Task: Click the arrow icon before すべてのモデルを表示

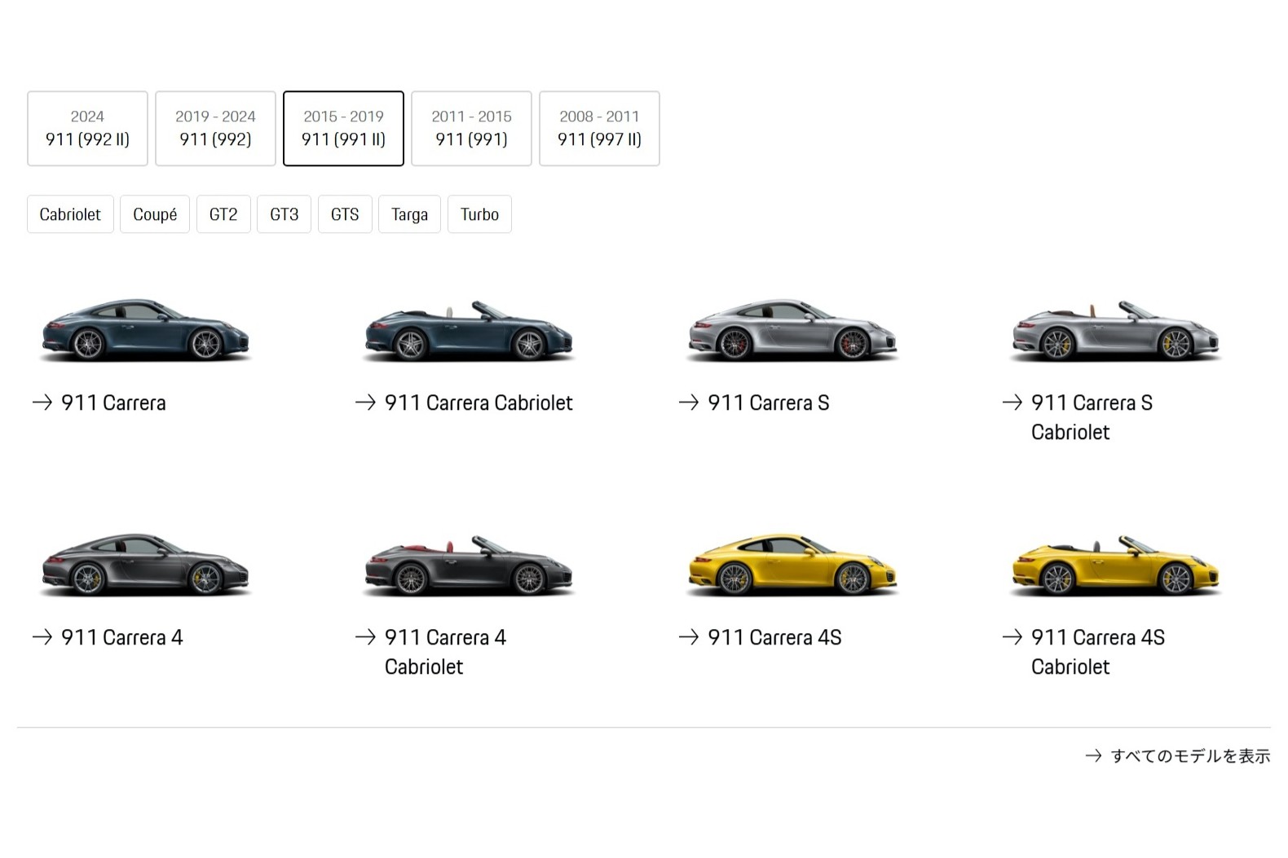Action: coord(1094,756)
